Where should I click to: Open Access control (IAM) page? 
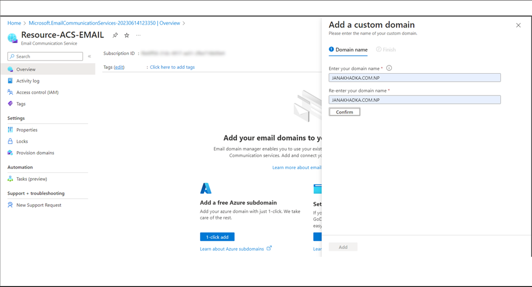click(x=37, y=92)
